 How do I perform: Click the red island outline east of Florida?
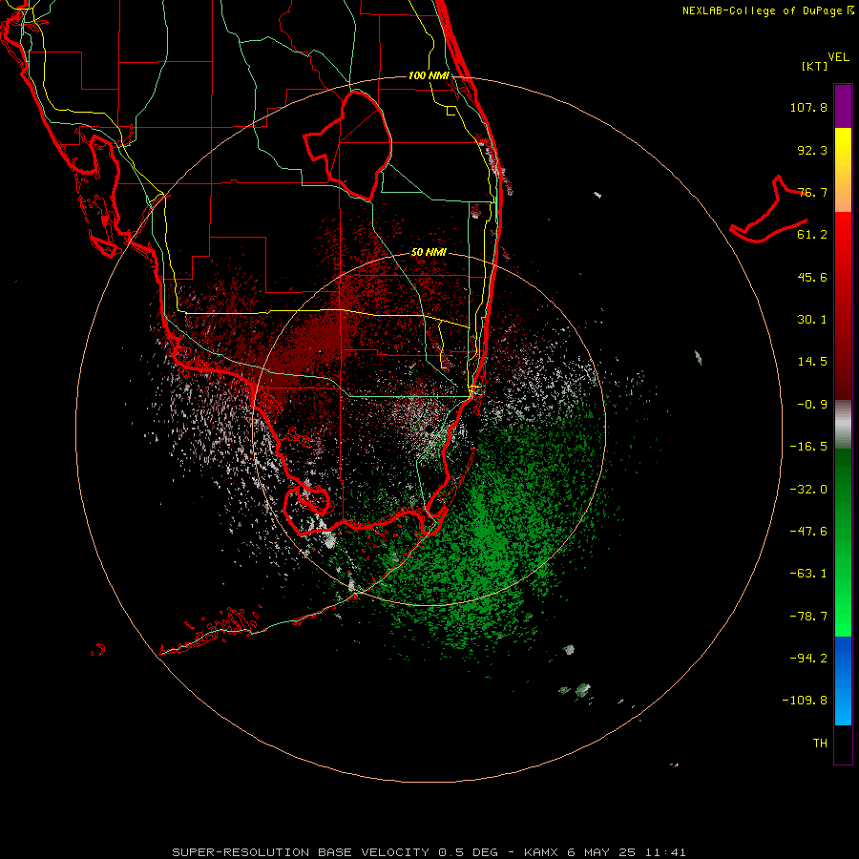pos(769,210)
